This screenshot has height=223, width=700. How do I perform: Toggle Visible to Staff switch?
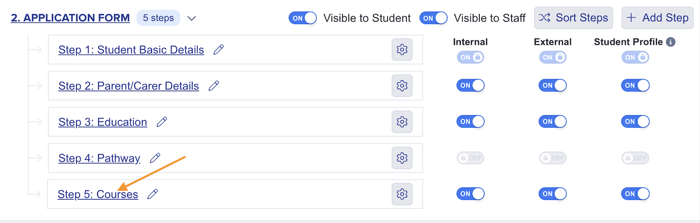[433, 18]
